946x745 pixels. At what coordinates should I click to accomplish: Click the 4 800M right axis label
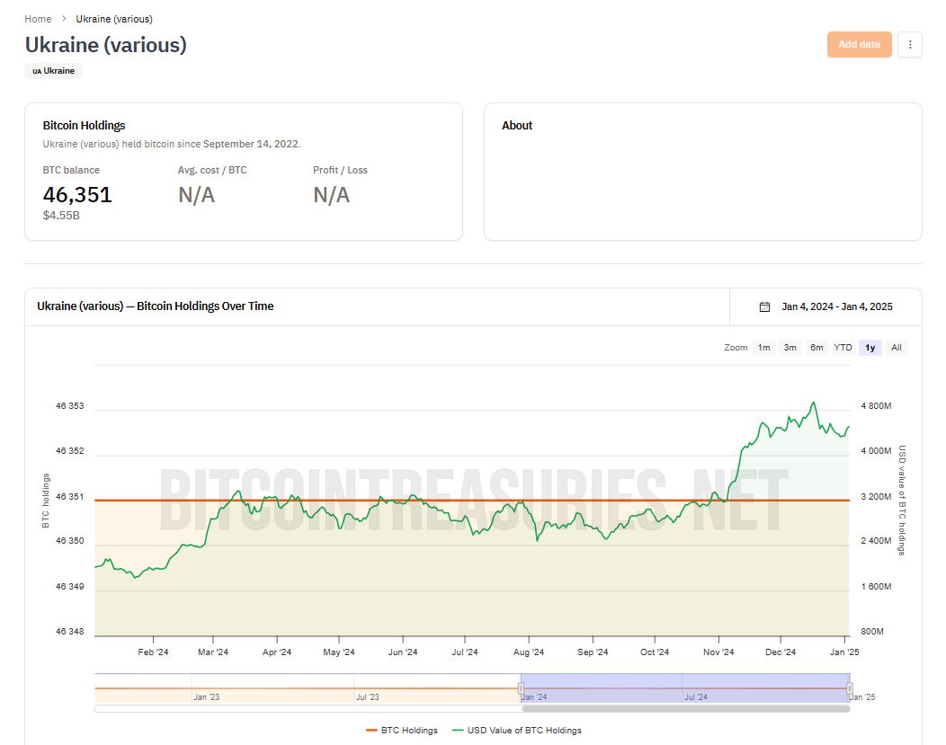[x=876, y=405]
